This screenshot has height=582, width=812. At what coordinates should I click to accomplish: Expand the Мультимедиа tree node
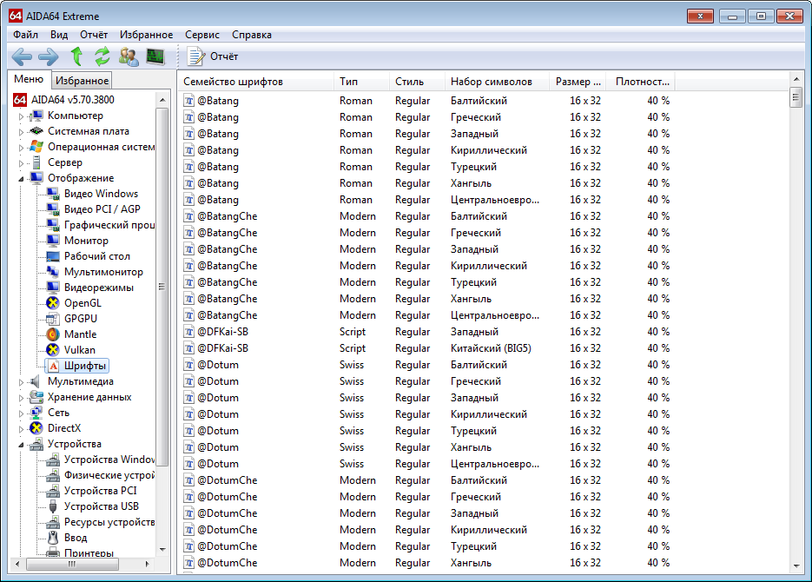click(21, 382)
